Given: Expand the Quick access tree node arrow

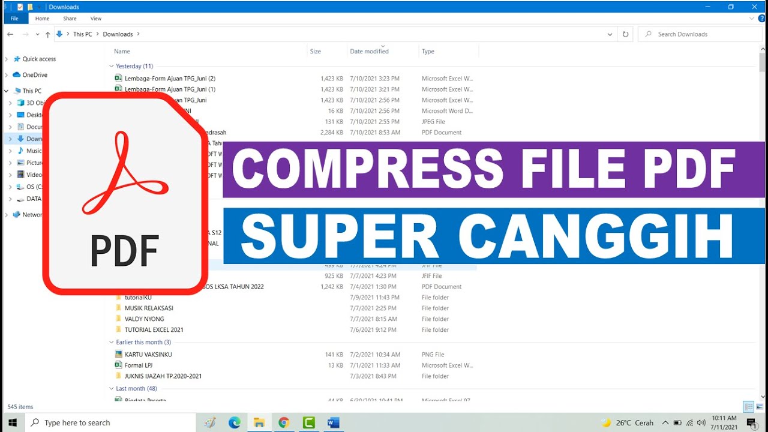Looking at the screenshot, I should point(7,59).
